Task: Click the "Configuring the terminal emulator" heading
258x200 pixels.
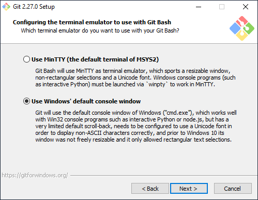Action: click(x=92, y=22)
